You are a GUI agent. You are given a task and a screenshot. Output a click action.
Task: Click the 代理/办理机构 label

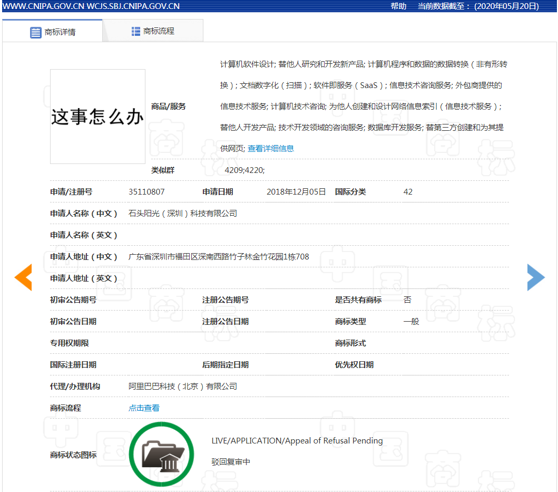click(75, 386)
